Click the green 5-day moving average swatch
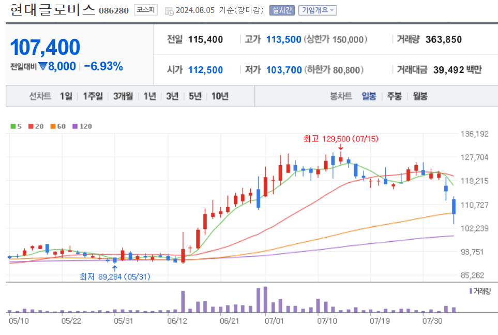 [13, 126]
